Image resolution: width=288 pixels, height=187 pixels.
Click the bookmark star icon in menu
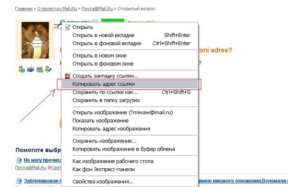tap(68, 76)
